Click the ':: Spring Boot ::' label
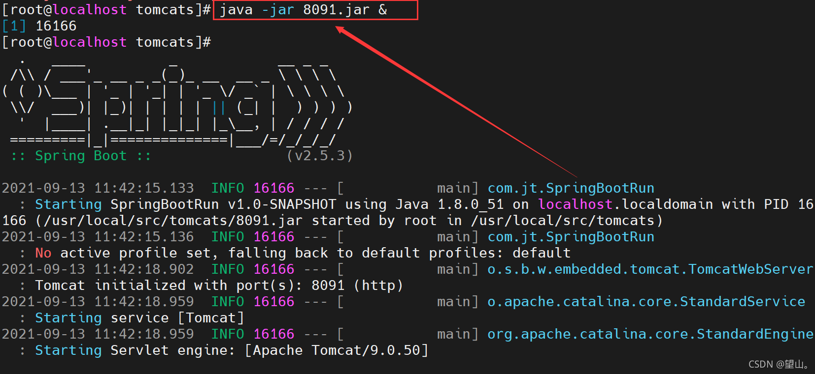This screenshot has height=374, width=815. tap(81, 156)
